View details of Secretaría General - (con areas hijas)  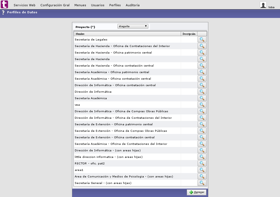(202, 183)
